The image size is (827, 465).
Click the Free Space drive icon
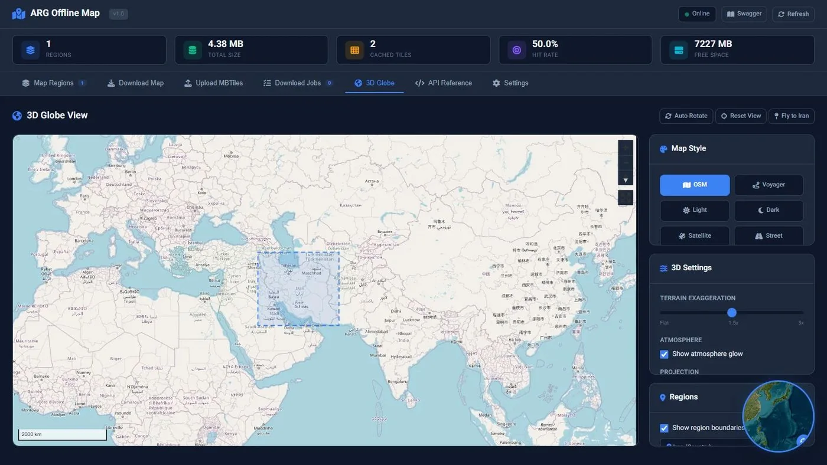tap(679, 50)
